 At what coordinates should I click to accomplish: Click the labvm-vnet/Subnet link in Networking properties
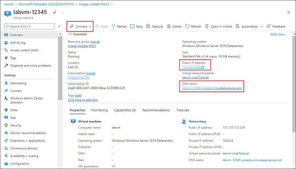click(236, 153)
